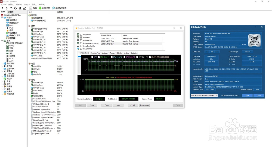Image resolution: width=272 pixels, height=147 pixels.
Task: Toggle the CPU Core #1 graph checkbox
Action: pyautogui.click(x=99, y=57)
